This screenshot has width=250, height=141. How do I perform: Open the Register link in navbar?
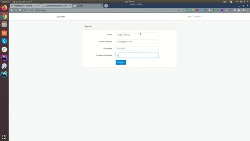197,16
